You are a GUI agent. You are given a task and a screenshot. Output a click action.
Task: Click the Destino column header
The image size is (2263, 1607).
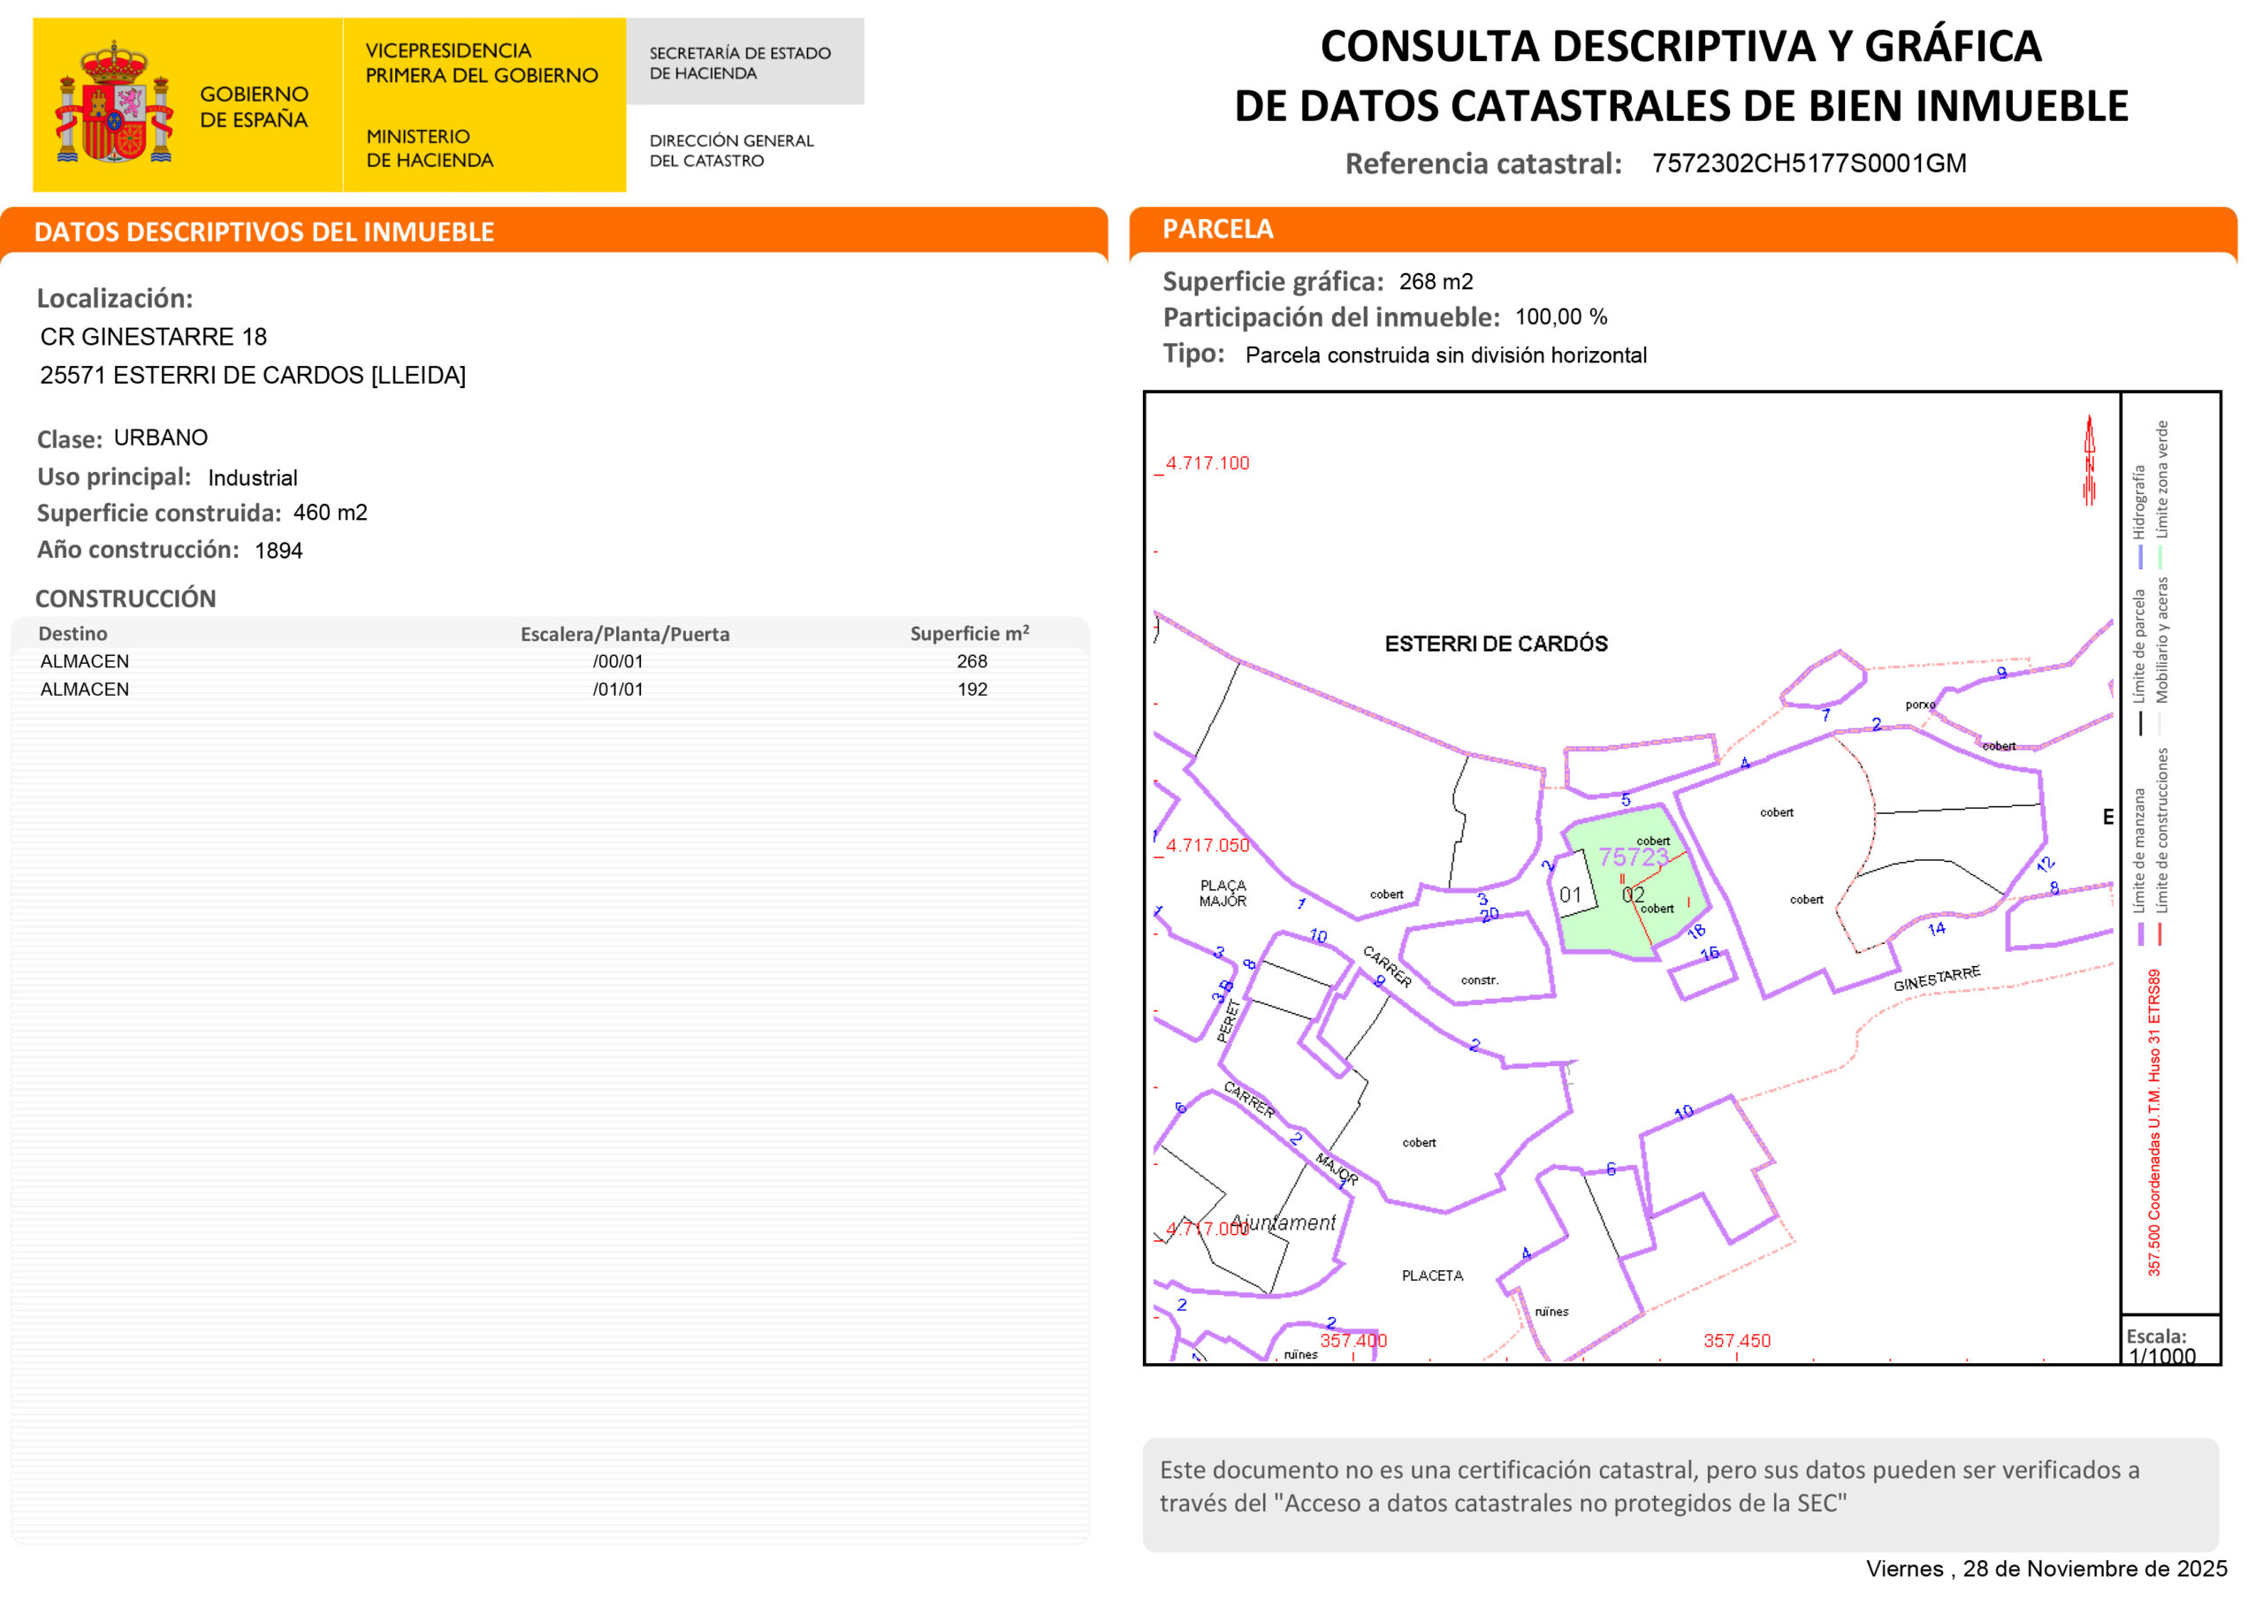pyautogui.click(x=73, y=633)
